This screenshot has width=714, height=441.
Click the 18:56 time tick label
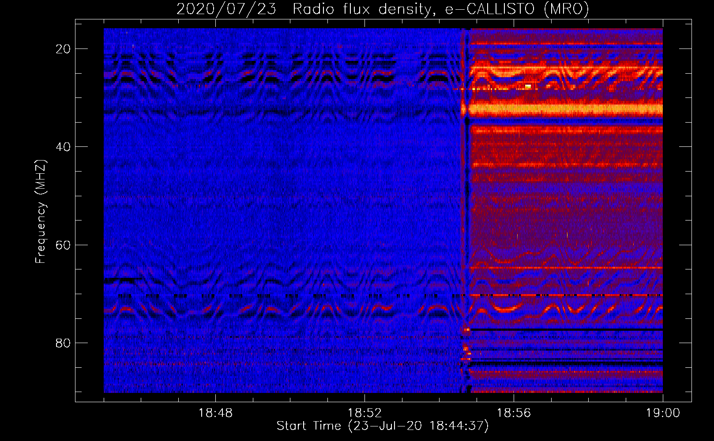tap(514, 413)
